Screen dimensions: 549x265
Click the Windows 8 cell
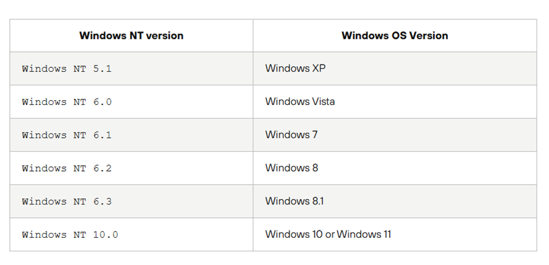tap(291, 168)
